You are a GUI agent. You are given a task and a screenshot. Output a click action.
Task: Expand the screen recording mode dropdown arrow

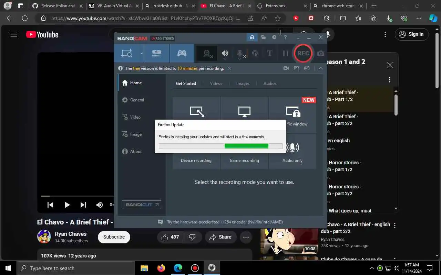point(141,53)
